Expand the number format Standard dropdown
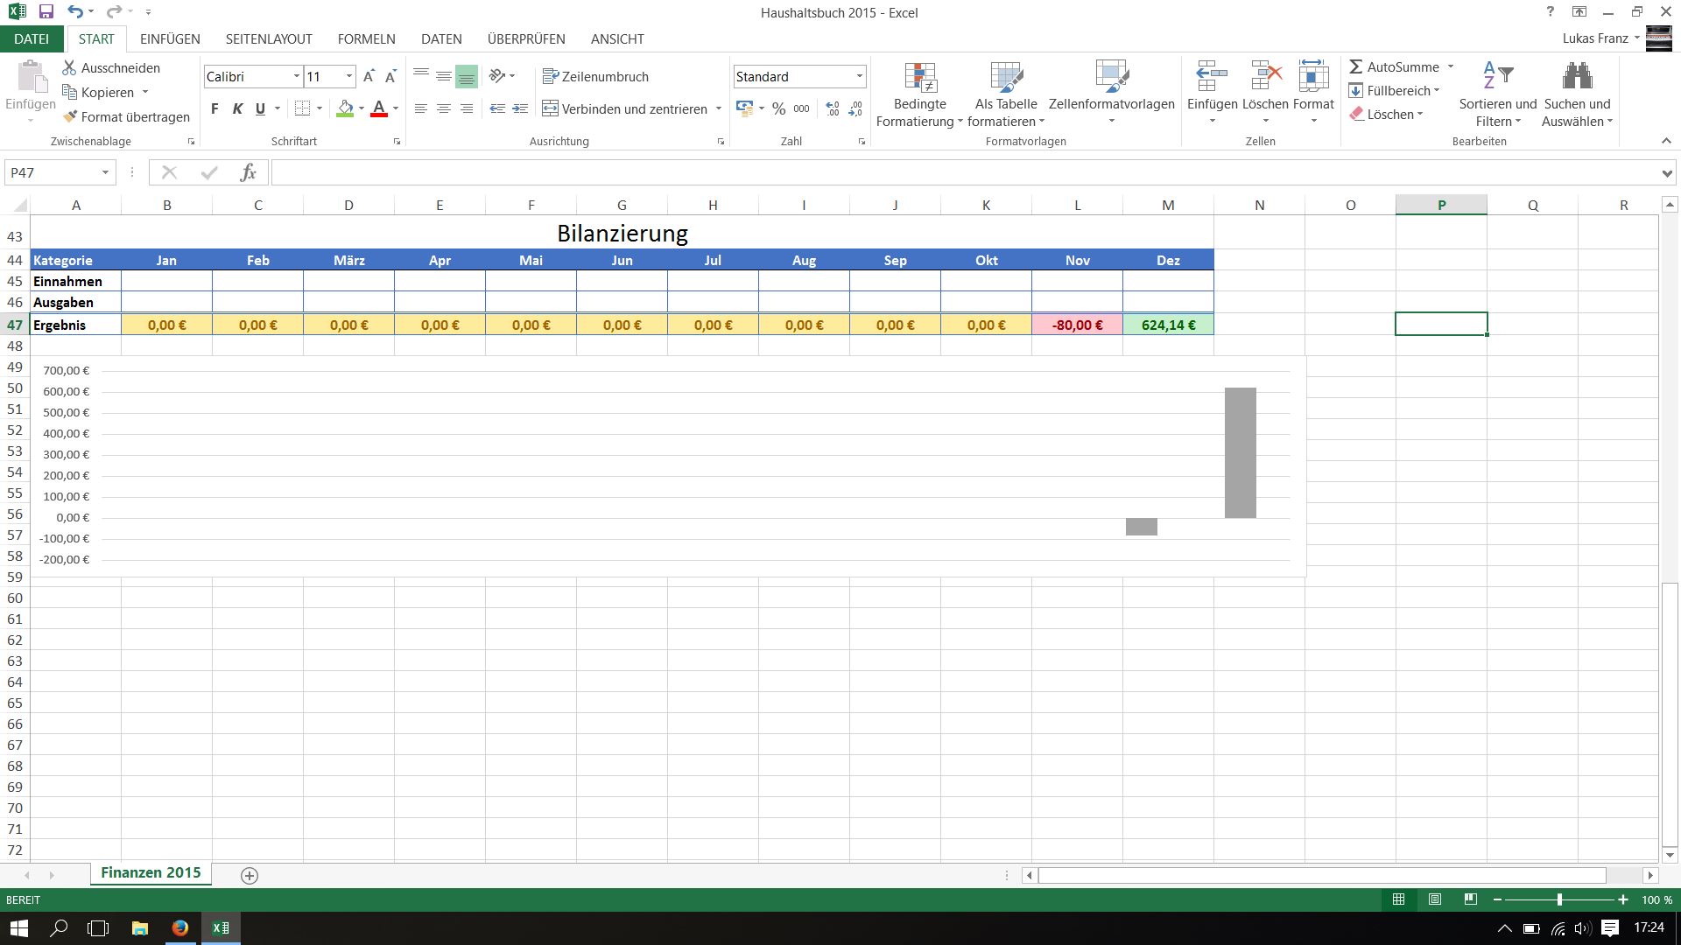 (859, 76)
